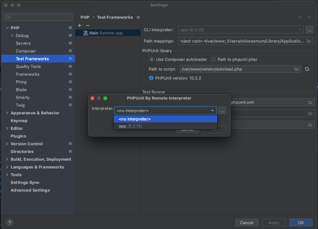Image resolution: width=318 pixels, height=229 pixels.
Task: Click Cancel in Settings window
Action: coord(247,223)
